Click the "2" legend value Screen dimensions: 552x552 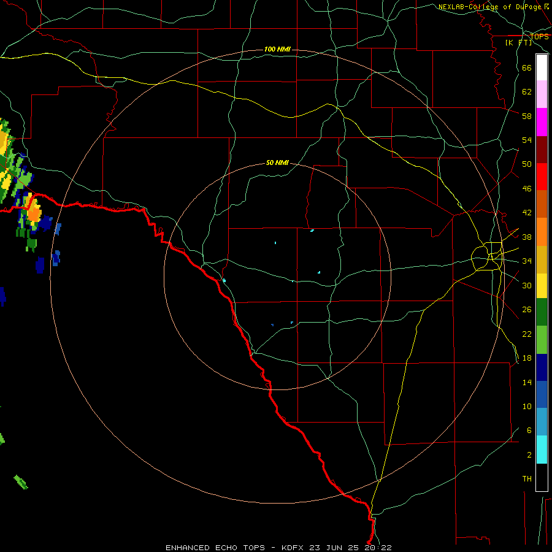(x=529, y=454)
